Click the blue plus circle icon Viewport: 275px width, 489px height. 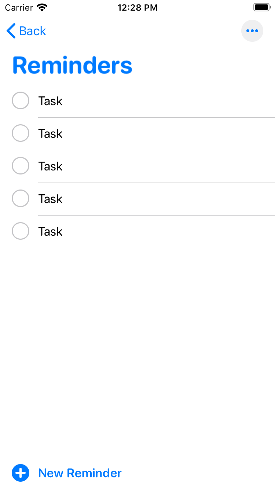point(21,473)
